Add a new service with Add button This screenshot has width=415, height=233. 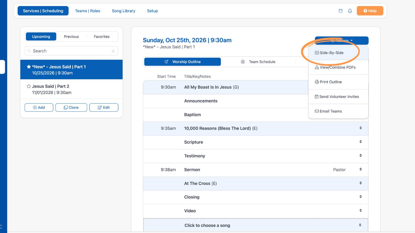click(39, 107)
